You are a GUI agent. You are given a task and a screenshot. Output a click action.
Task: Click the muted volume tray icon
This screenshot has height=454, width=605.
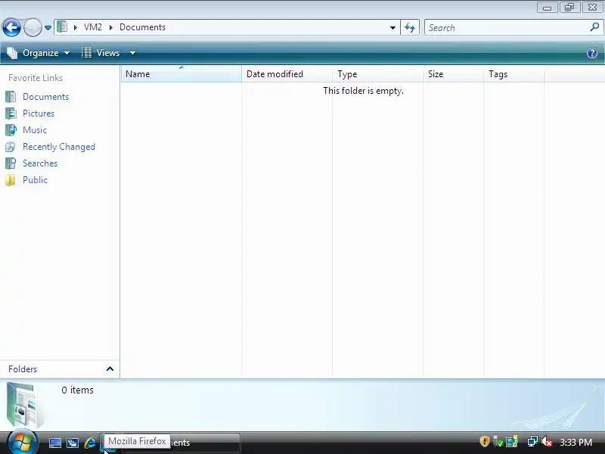pos(546,441)
